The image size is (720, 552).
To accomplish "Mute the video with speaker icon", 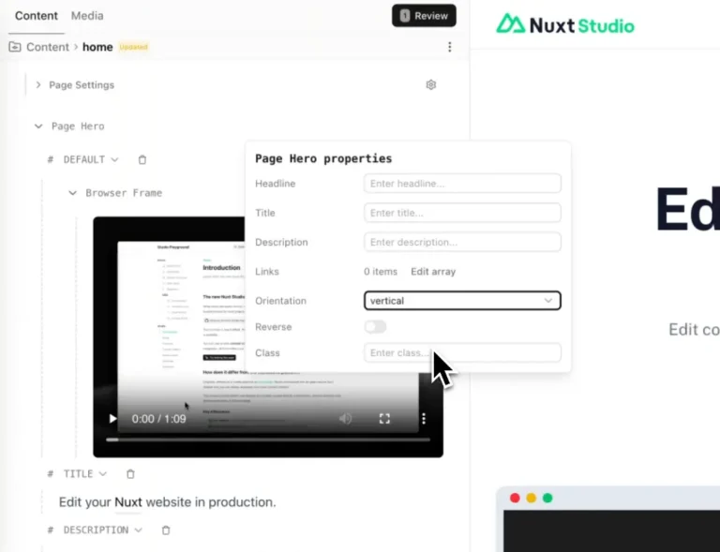I will tap(345, 419).
